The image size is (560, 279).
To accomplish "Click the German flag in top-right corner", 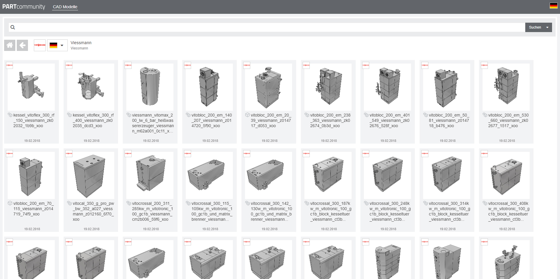I will click(x=553, y=6).
